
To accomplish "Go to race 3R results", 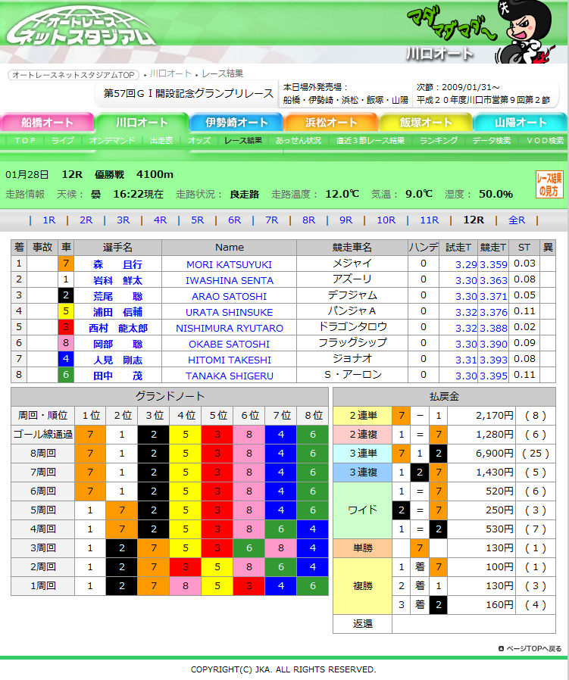I will pyautogui.click(x=123, y=220).
